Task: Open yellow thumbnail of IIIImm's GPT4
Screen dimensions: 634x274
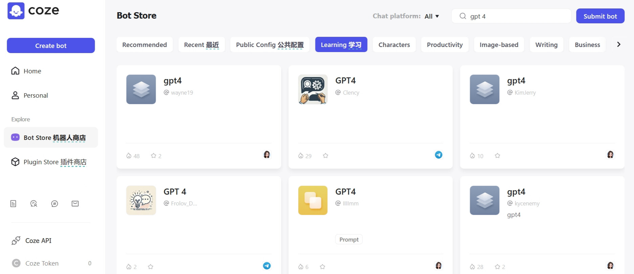Action: click(x=313, y=200)
